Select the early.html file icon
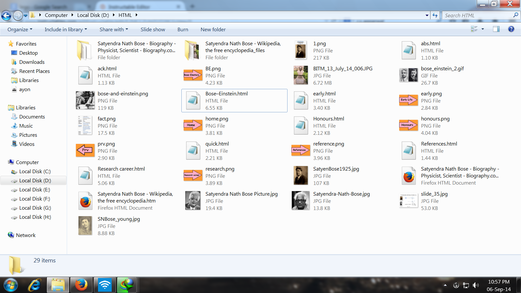This screenshot has height=293, width=521. click(301, 100)
